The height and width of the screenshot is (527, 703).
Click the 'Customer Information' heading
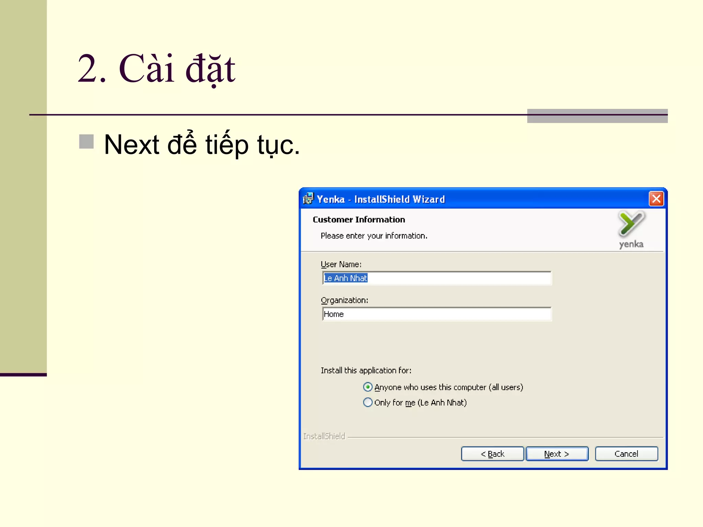click(x=359, y=220)
